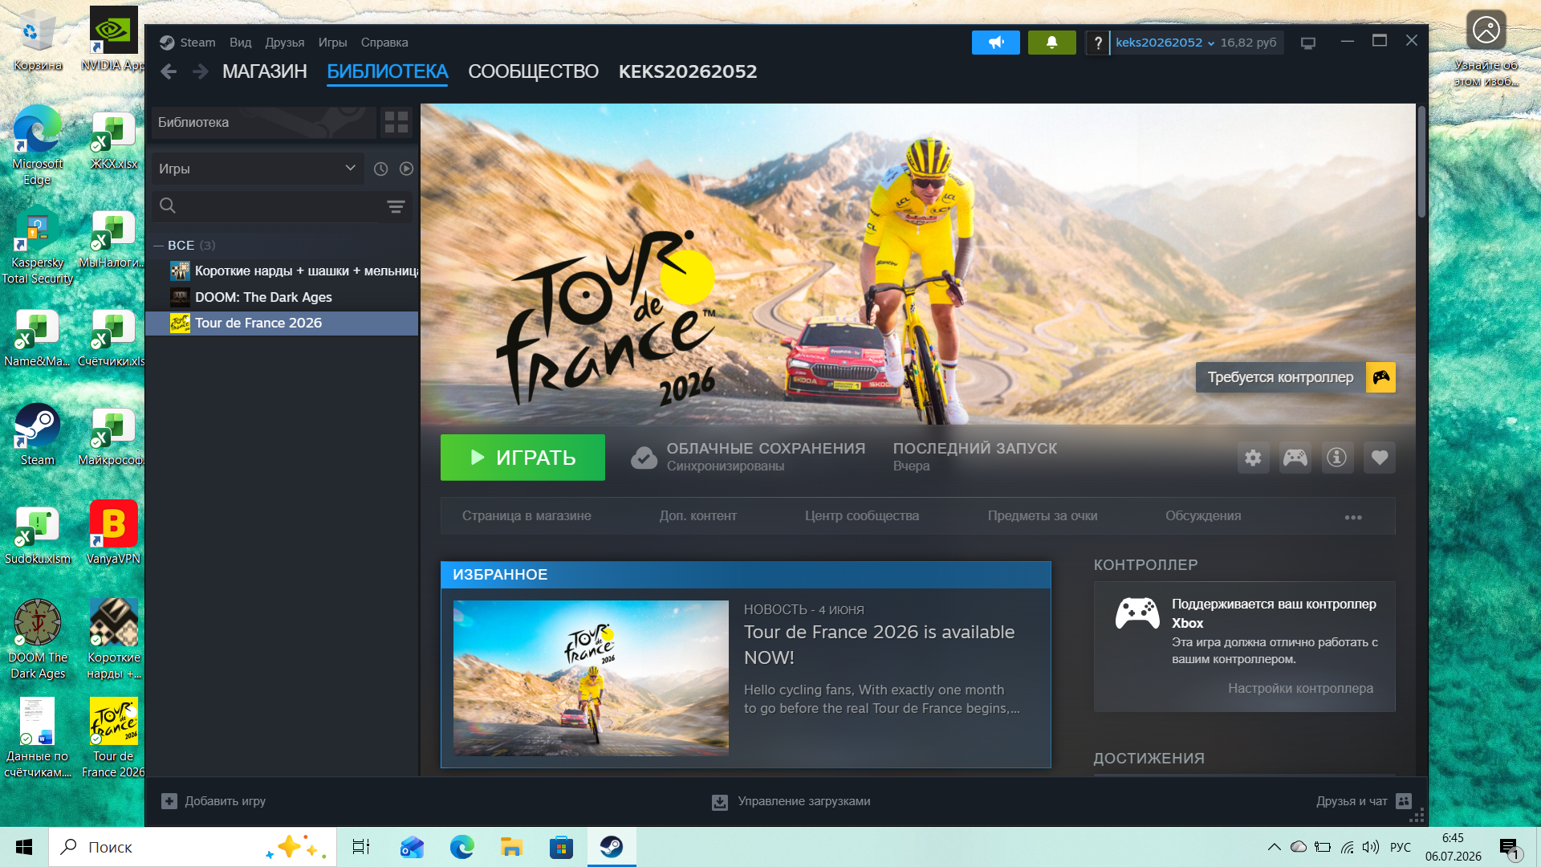Open the Игры filter dropdown
The width and height of the screenshot is (1541, 867).
click(x=258, y=169)
